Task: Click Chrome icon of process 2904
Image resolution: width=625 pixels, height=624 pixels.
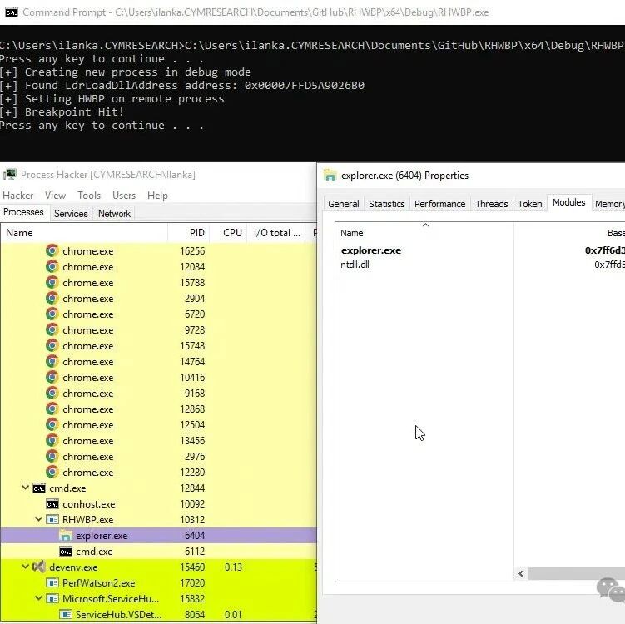Action: coord(52,298)
